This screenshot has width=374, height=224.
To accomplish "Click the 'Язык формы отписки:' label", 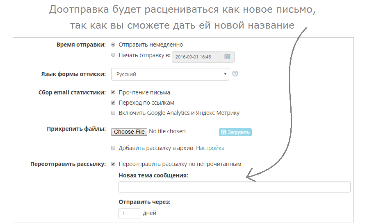I will (73, 74).
